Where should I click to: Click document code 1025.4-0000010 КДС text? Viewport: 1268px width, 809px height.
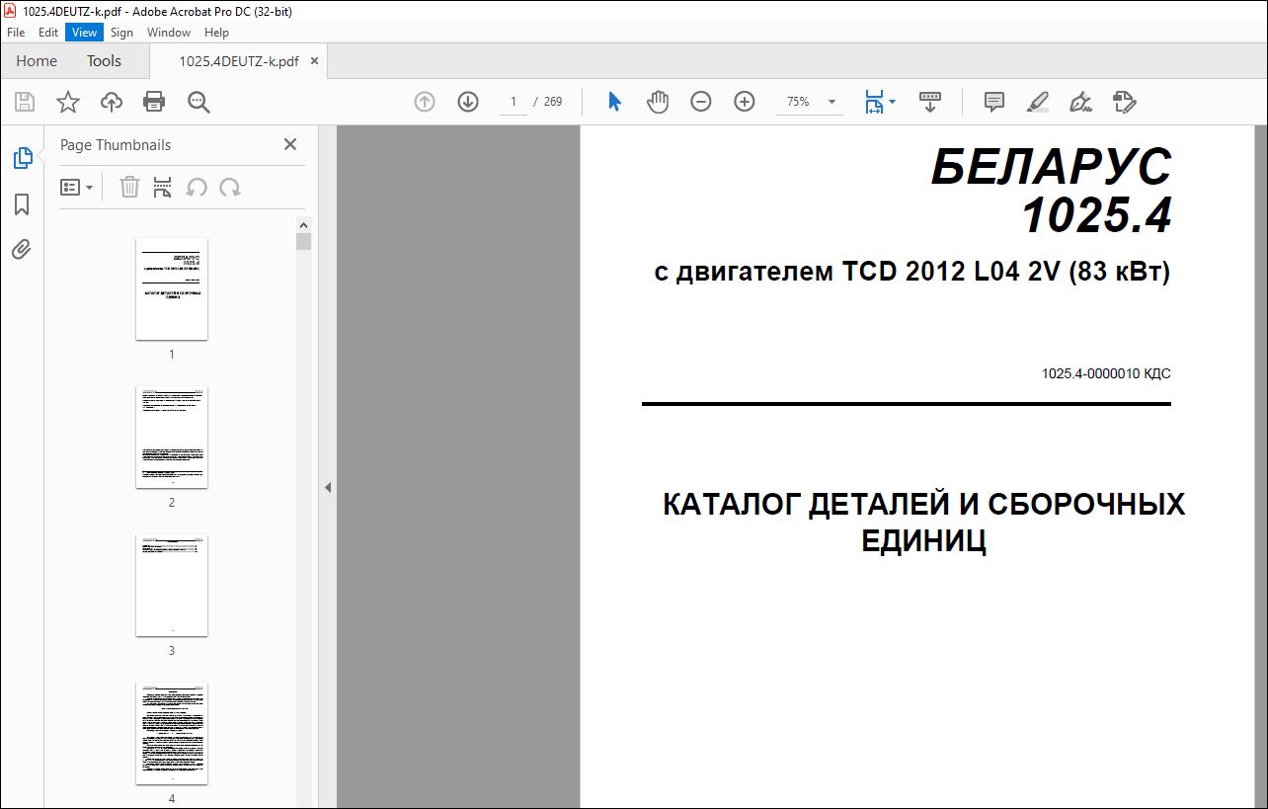pyautogui.click(x=1106, y=374)
